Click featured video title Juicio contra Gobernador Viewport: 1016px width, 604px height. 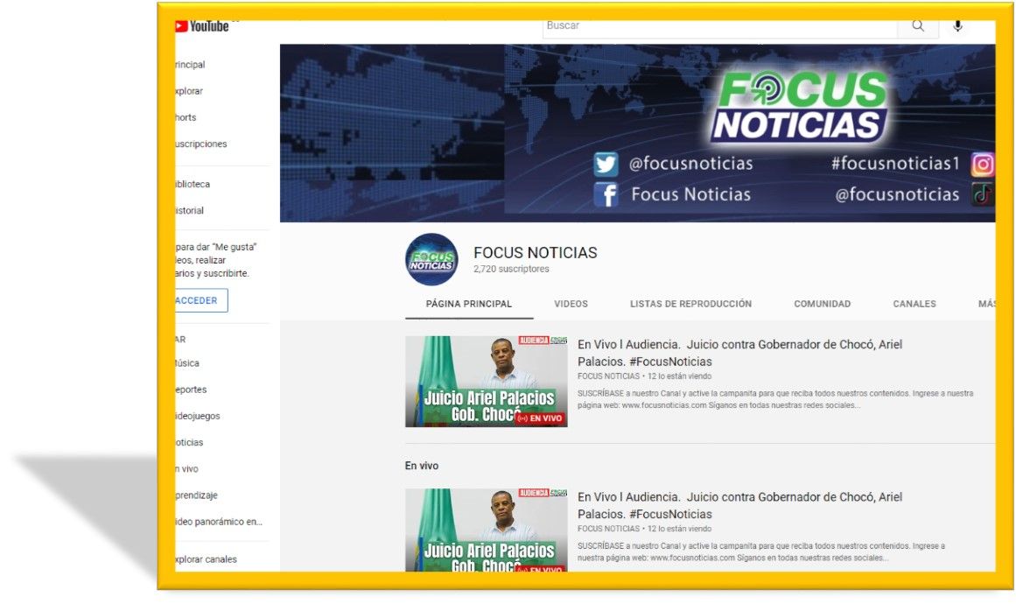pyautogui.click(x=739, y=353)
